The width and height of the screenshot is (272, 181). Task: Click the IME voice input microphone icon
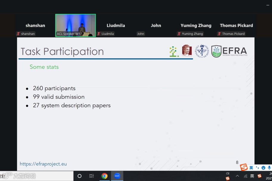click(269, 168)
